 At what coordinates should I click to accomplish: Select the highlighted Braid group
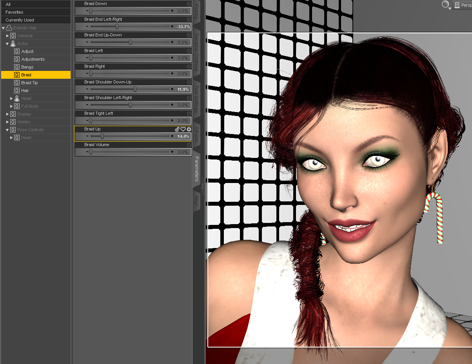(x=36, y=75)
